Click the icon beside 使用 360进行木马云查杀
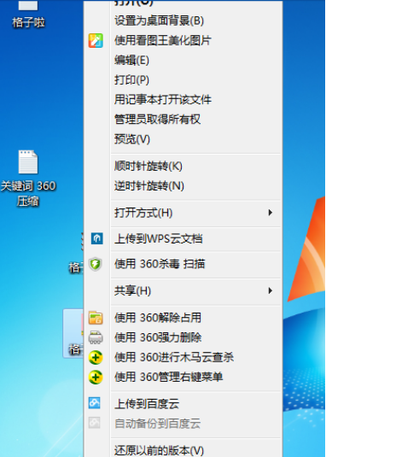This screenshot has height=457, width=396. point(96,357)
